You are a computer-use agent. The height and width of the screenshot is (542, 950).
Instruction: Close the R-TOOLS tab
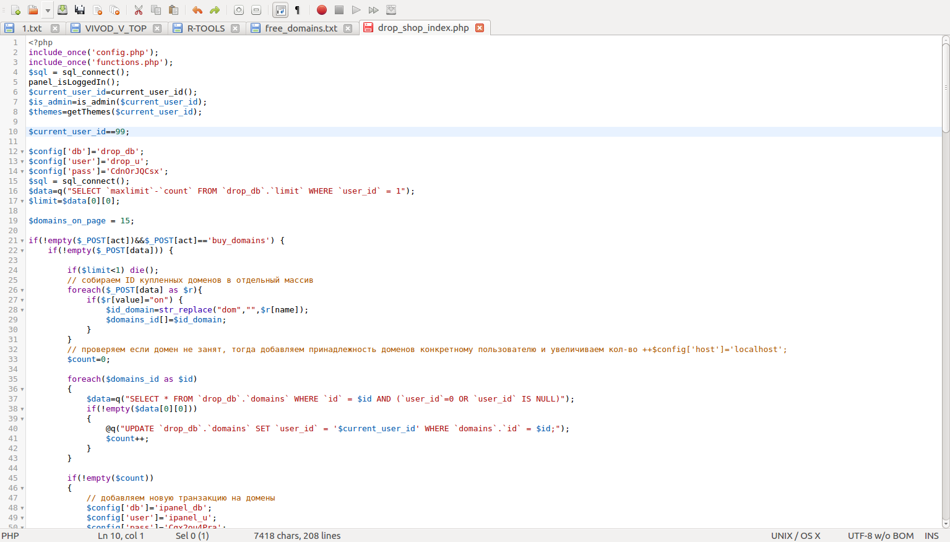(235, 28)
